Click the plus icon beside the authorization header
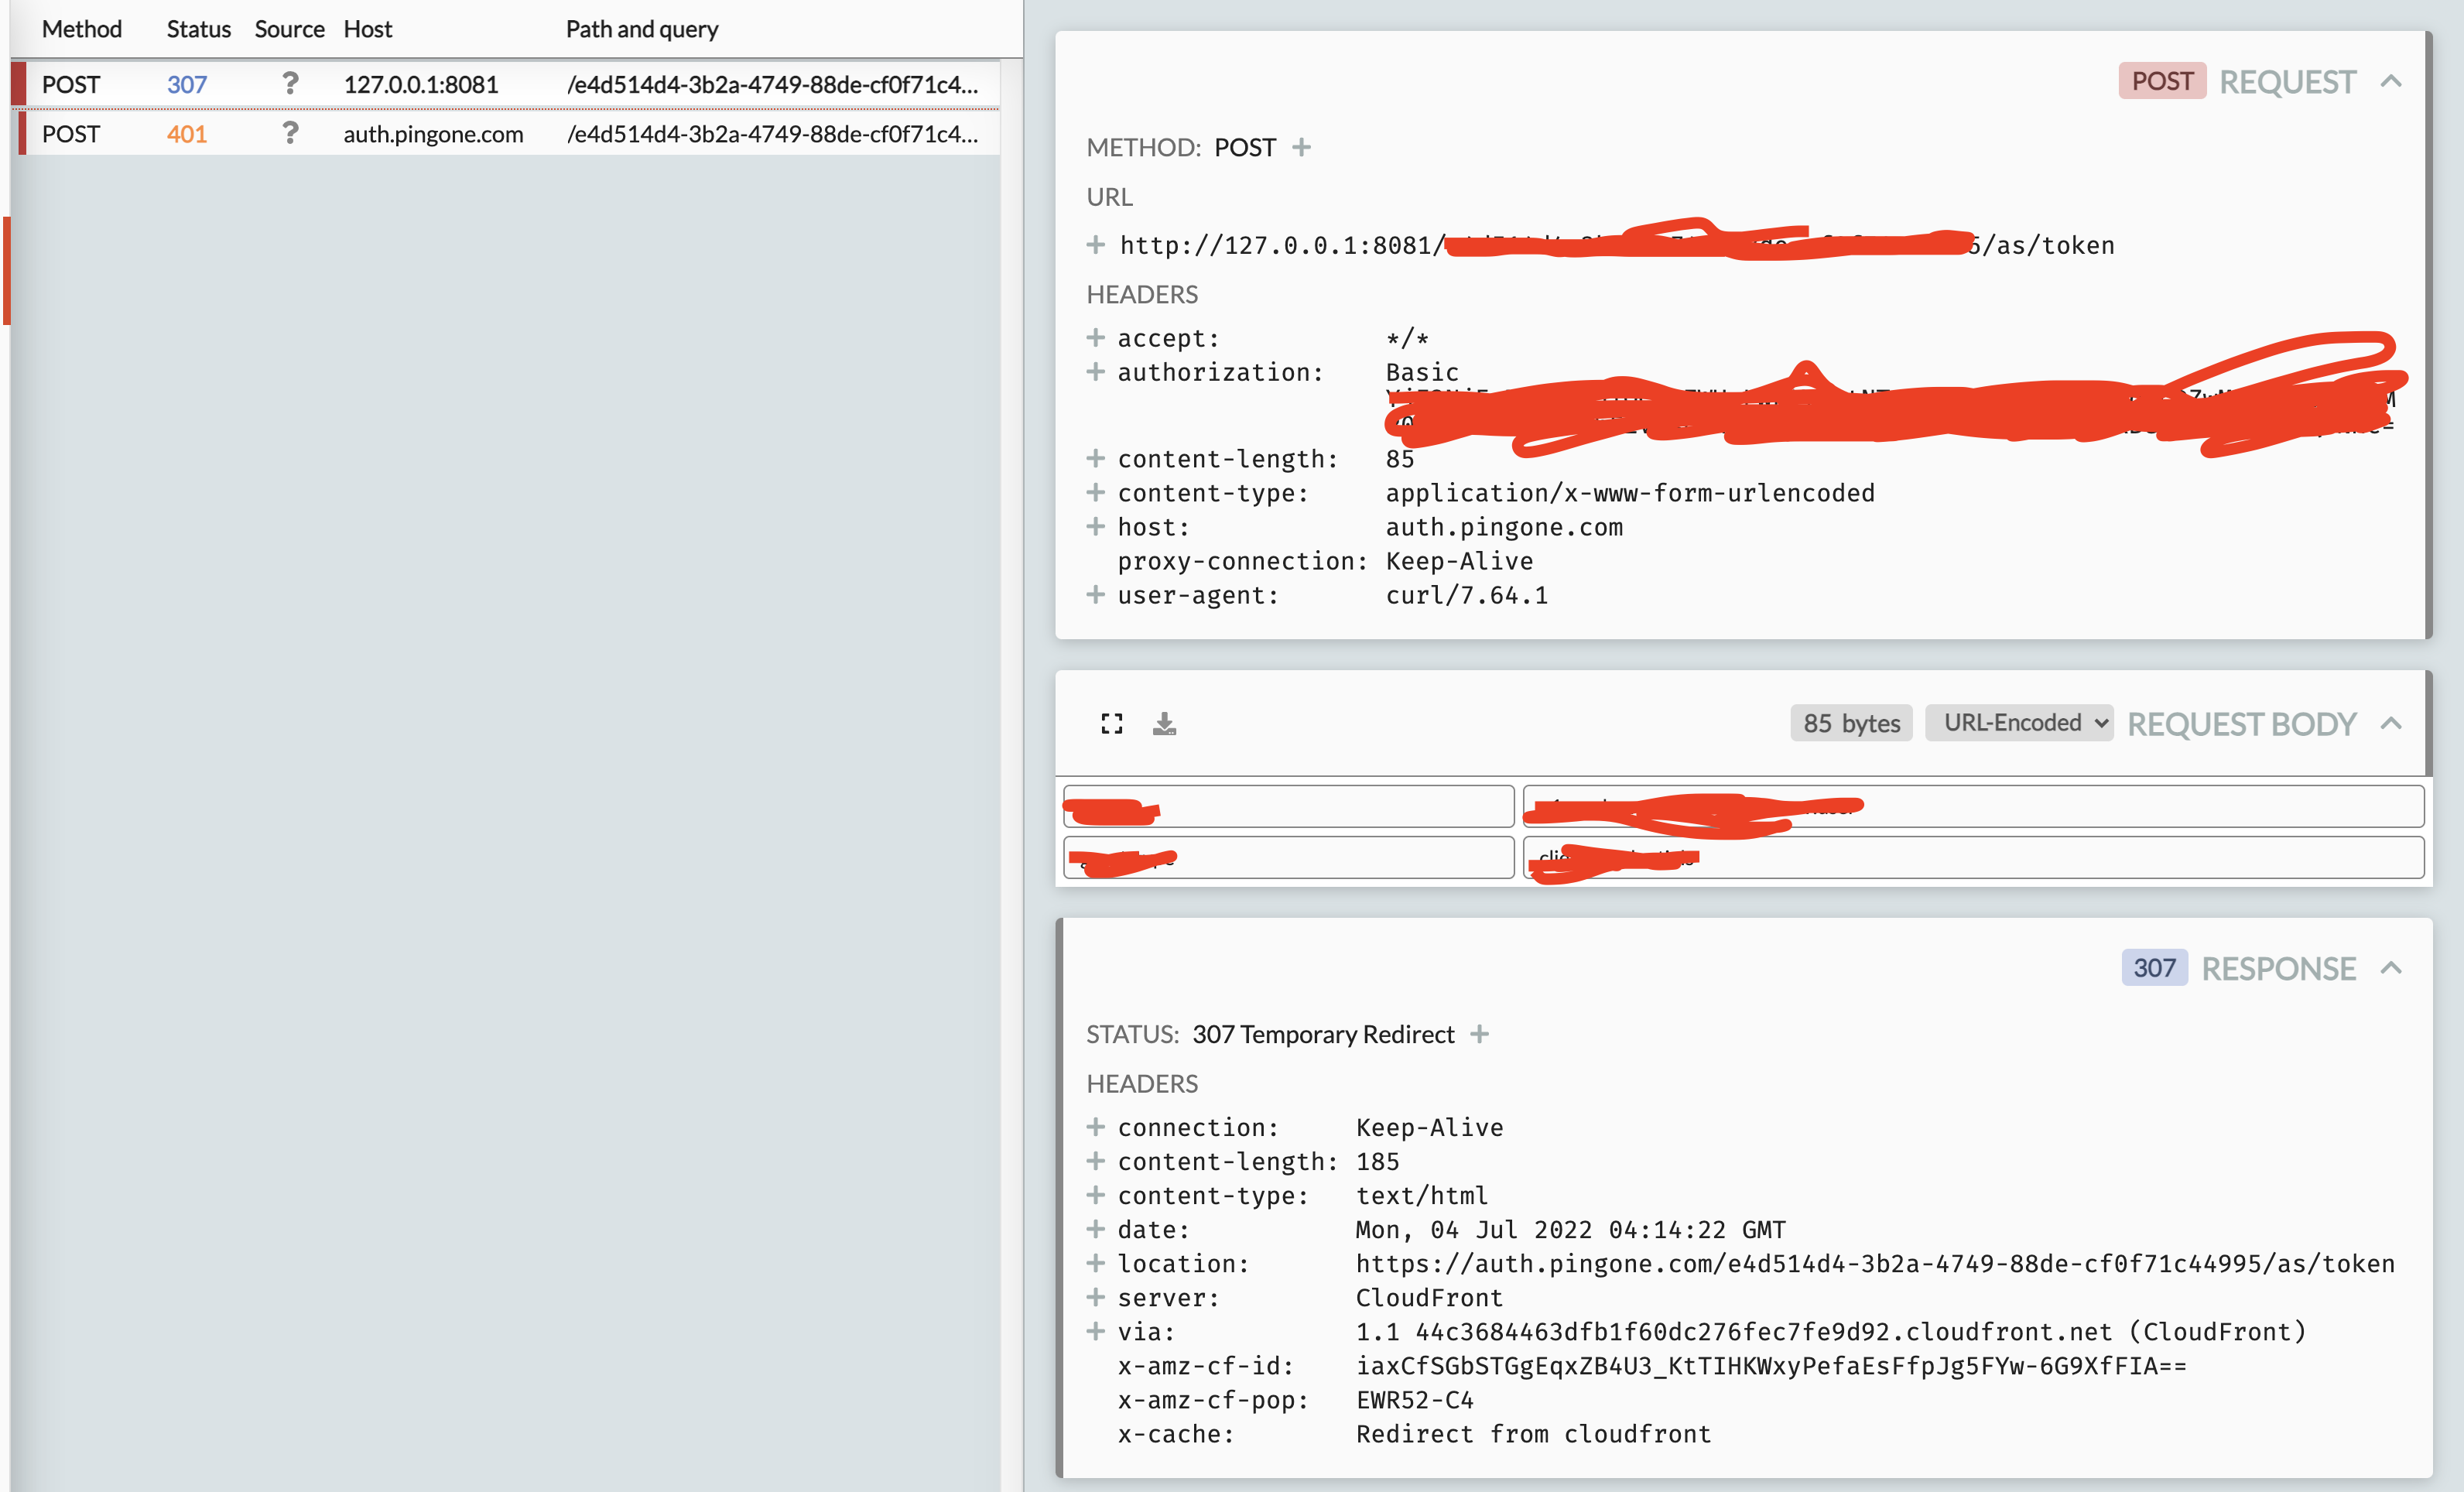Screen dimensions: 2464x1492 point(1094,371)
